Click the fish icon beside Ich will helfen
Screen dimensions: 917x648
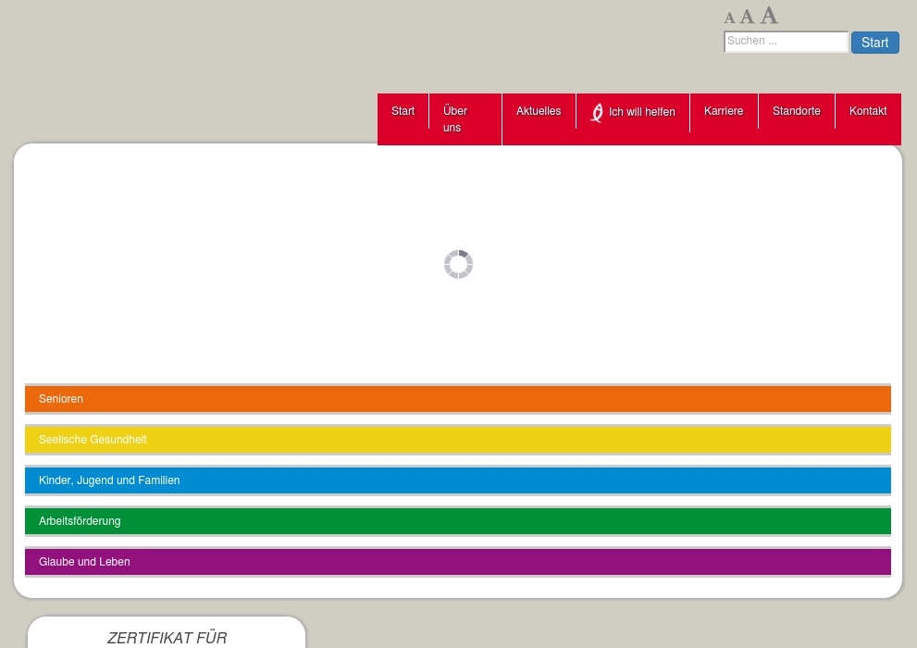point(597,113)
